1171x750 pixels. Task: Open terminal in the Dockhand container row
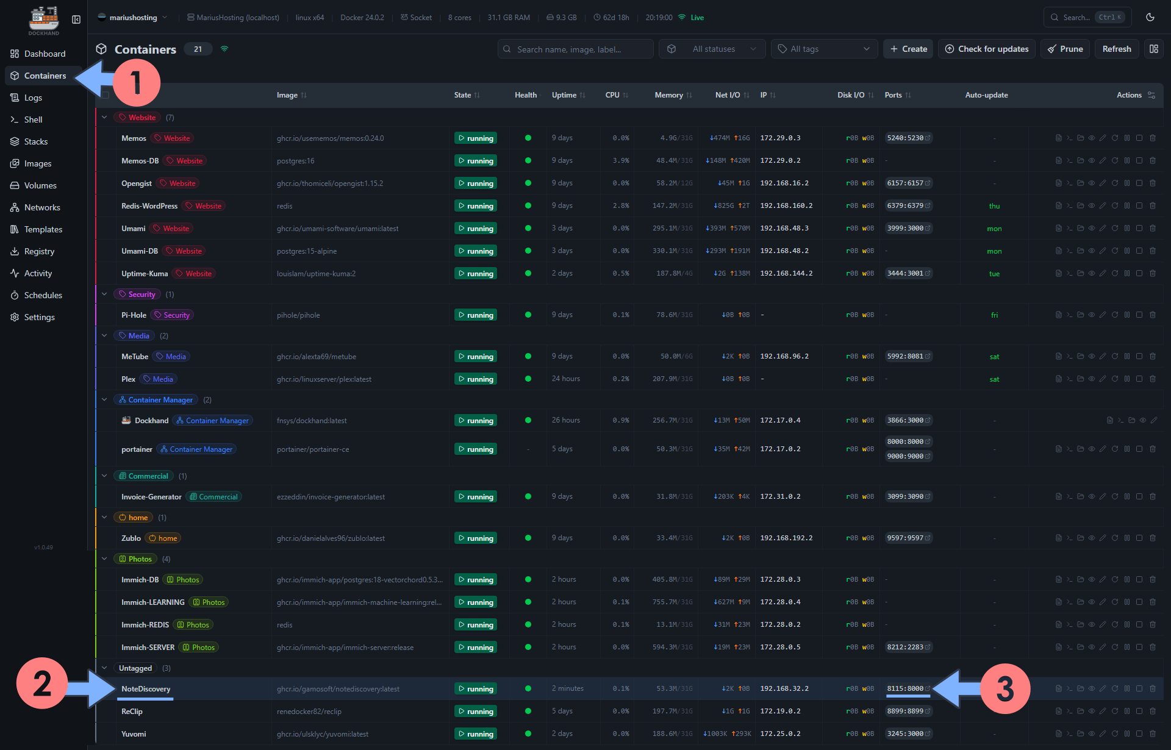[1121, 420]
